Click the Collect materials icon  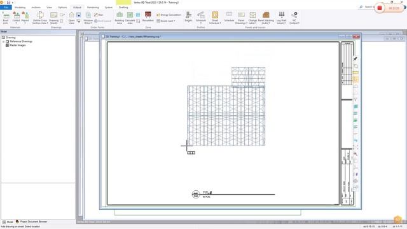(16, 15)
